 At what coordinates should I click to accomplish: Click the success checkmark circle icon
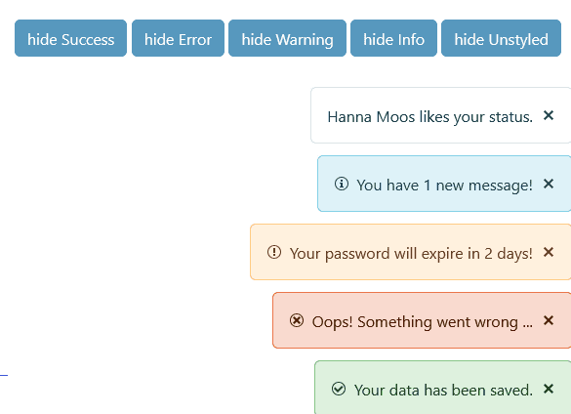(339, 389)
